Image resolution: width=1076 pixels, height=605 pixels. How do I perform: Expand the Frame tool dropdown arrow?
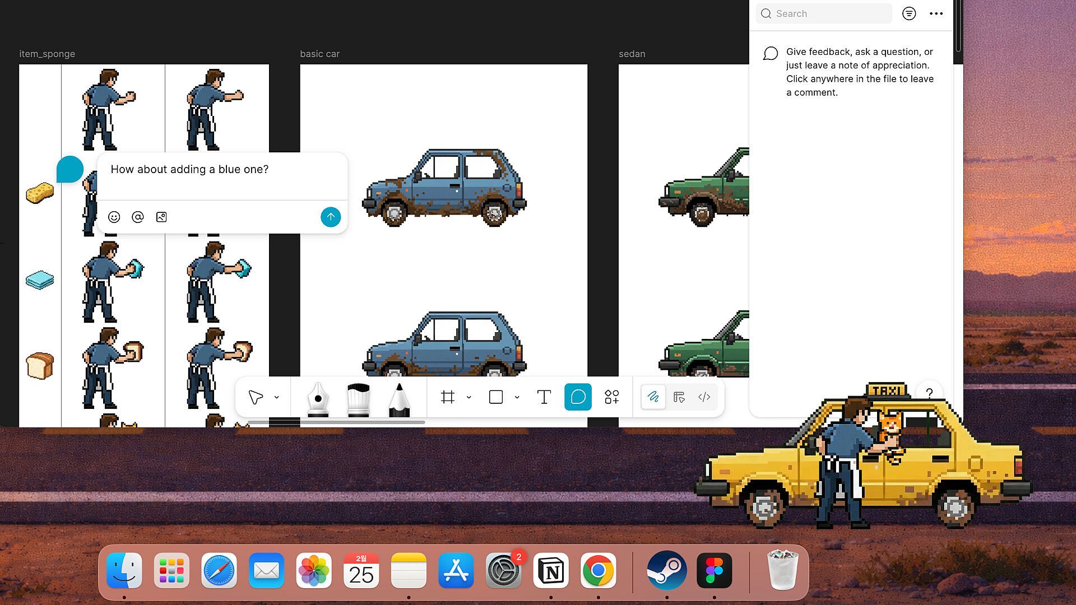click(x=469, y=397)
